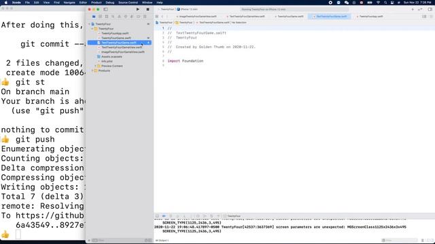Open editor options menu
Viewport: 435px width, 244px height.
point(424,16)
